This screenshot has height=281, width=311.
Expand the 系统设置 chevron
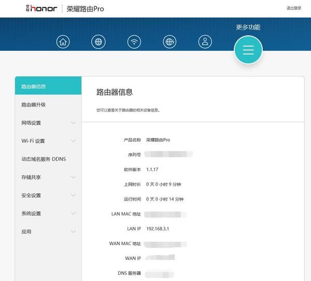(73, 213)
